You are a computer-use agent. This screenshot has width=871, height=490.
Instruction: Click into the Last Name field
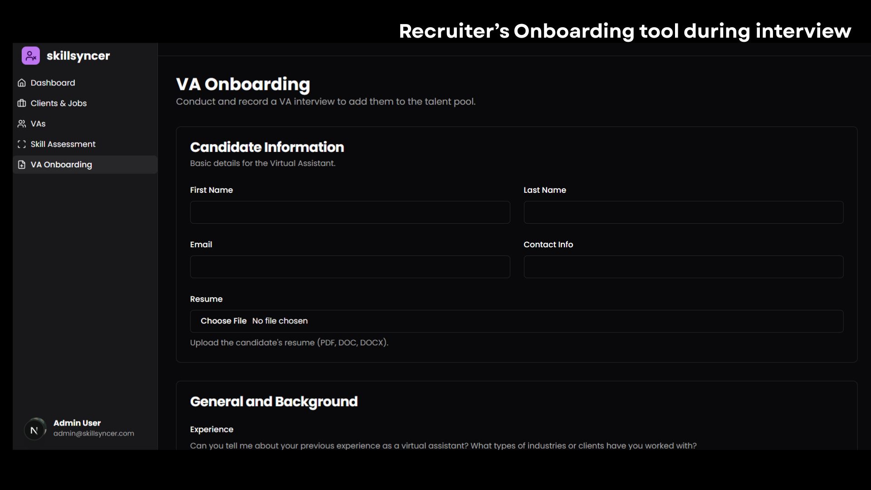pos(683,212)
